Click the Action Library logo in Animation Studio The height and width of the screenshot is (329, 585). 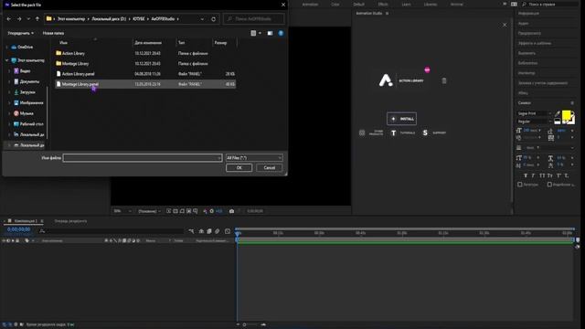tap(386, 80)
